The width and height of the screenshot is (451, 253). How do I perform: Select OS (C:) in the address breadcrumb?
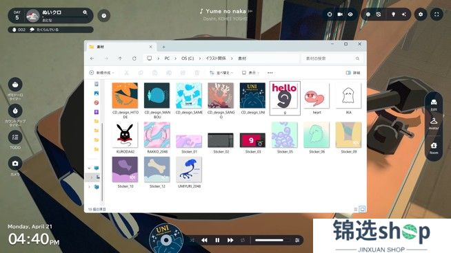(188, 58)
